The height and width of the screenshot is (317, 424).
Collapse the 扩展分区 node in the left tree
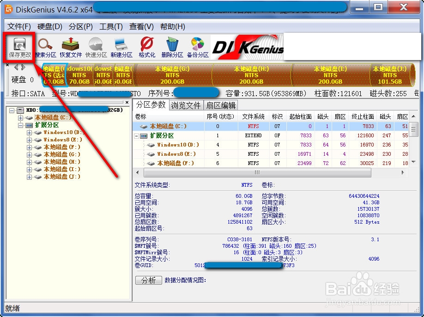(20, 125)
